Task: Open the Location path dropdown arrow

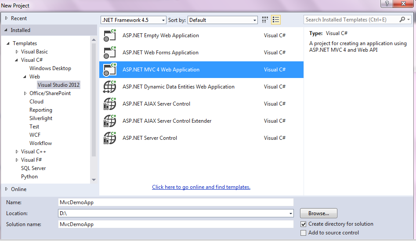Action: 291,213
